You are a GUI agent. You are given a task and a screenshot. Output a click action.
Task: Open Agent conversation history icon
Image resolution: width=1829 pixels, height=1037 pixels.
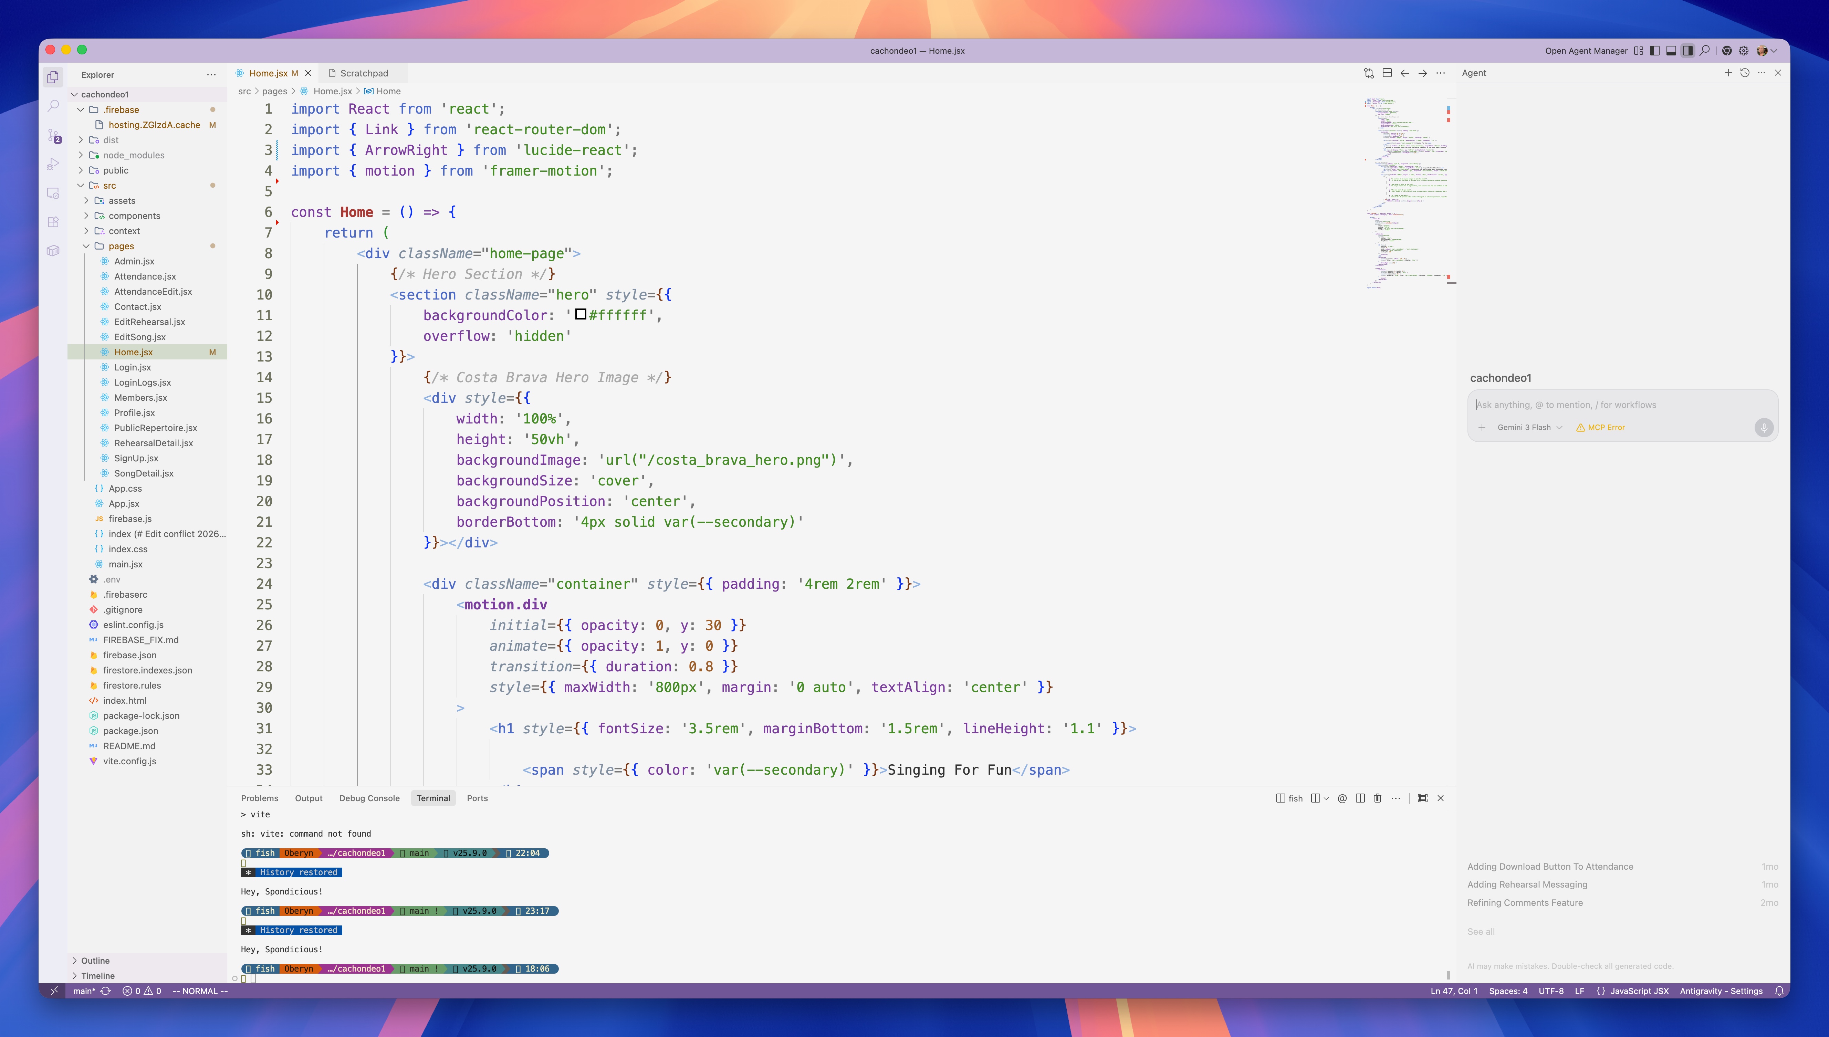point(1744,73)
